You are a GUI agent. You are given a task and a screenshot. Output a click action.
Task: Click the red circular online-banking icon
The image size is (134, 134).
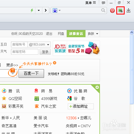pyautogui.click(x=112, y=11)
